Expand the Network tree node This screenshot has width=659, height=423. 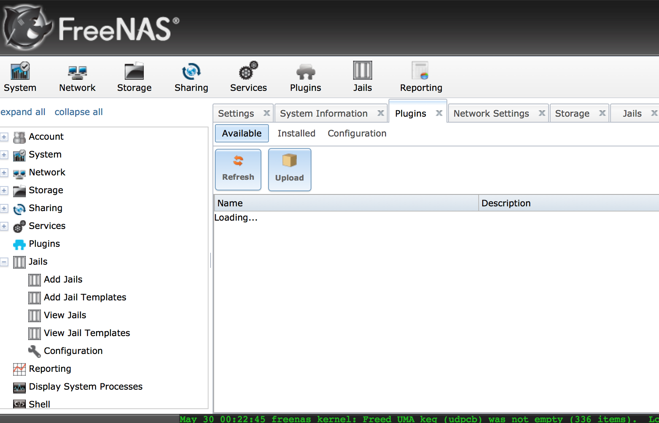pos(4,173)
